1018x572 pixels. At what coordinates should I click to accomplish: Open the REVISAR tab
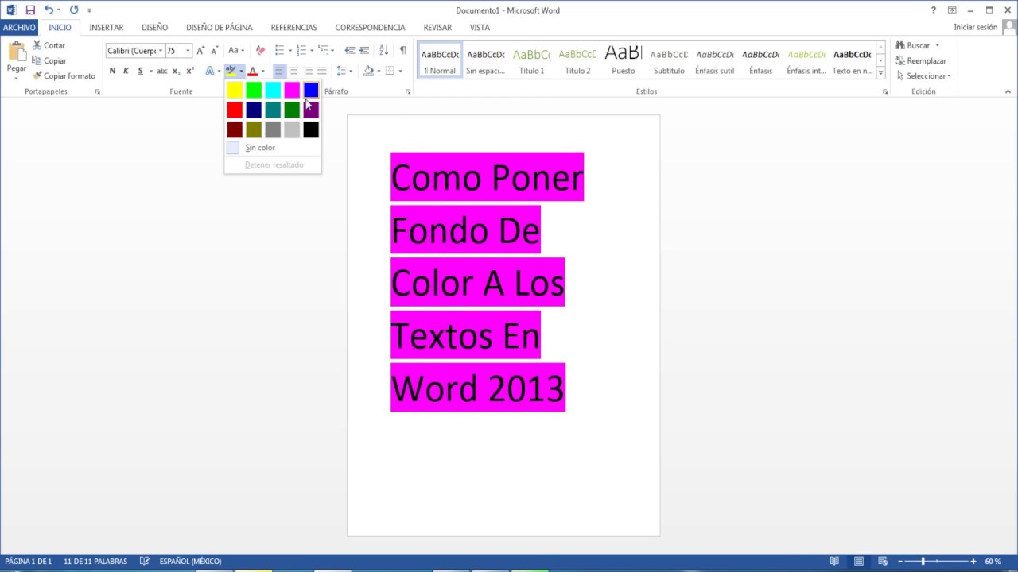(437, 27)
